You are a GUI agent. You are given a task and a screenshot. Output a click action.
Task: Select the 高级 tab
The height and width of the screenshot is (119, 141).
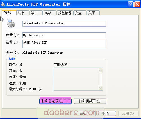pos(49,13)
